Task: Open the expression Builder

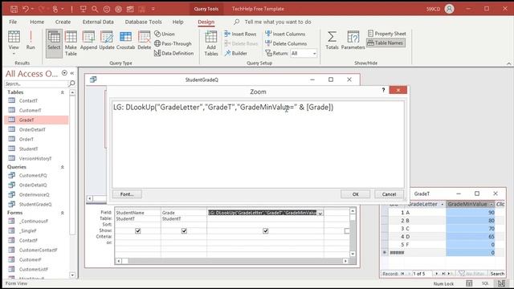Action: [x=235, y=53]
